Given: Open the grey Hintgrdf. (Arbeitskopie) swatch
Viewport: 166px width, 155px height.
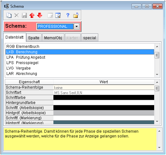Looking at the screenshot, I should [104, 113].
